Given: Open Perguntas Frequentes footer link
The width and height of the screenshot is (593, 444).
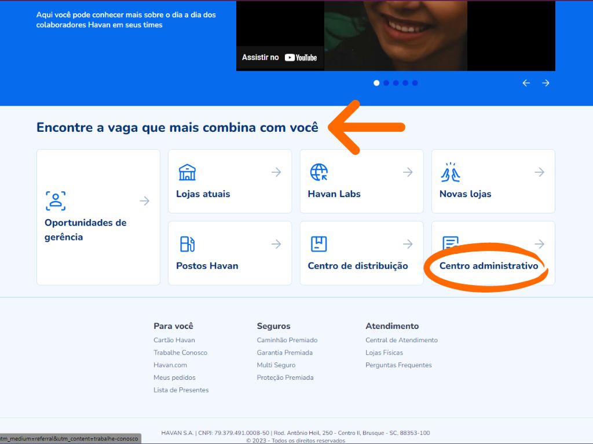Looking at the screenshot, I should (x=398, y=365).
